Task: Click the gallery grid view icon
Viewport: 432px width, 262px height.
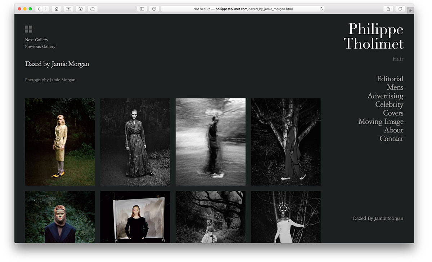Action: [29, 29]
